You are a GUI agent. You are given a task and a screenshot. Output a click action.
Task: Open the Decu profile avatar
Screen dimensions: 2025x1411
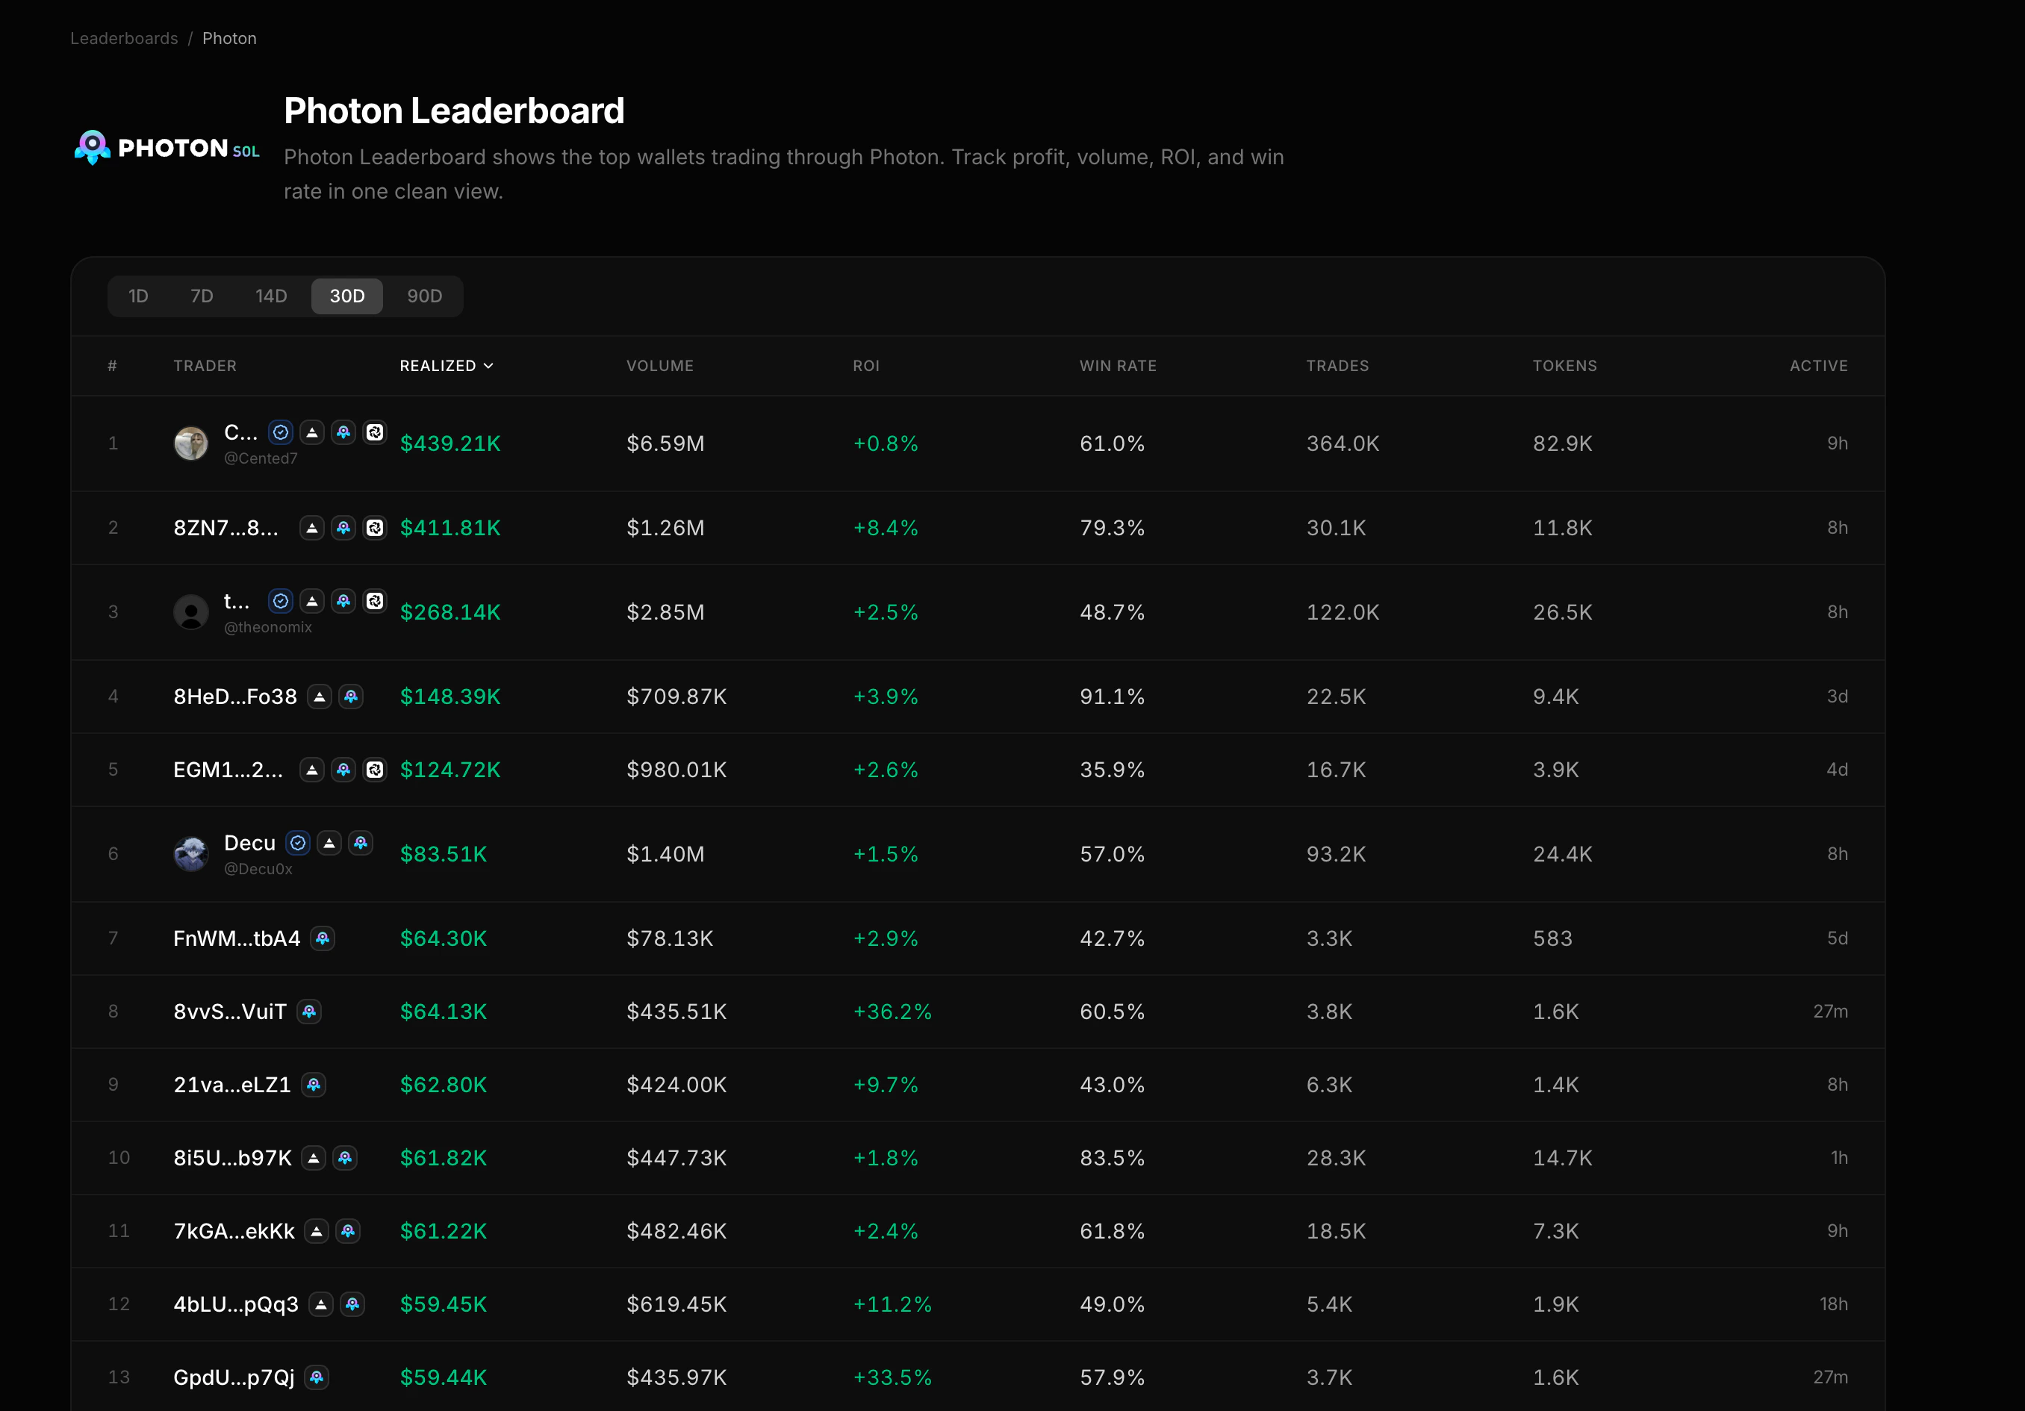tap(191, 853)
